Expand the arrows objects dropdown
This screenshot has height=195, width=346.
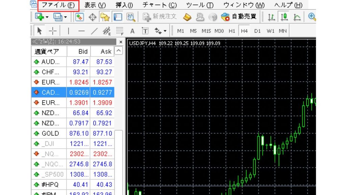[165, 31]
